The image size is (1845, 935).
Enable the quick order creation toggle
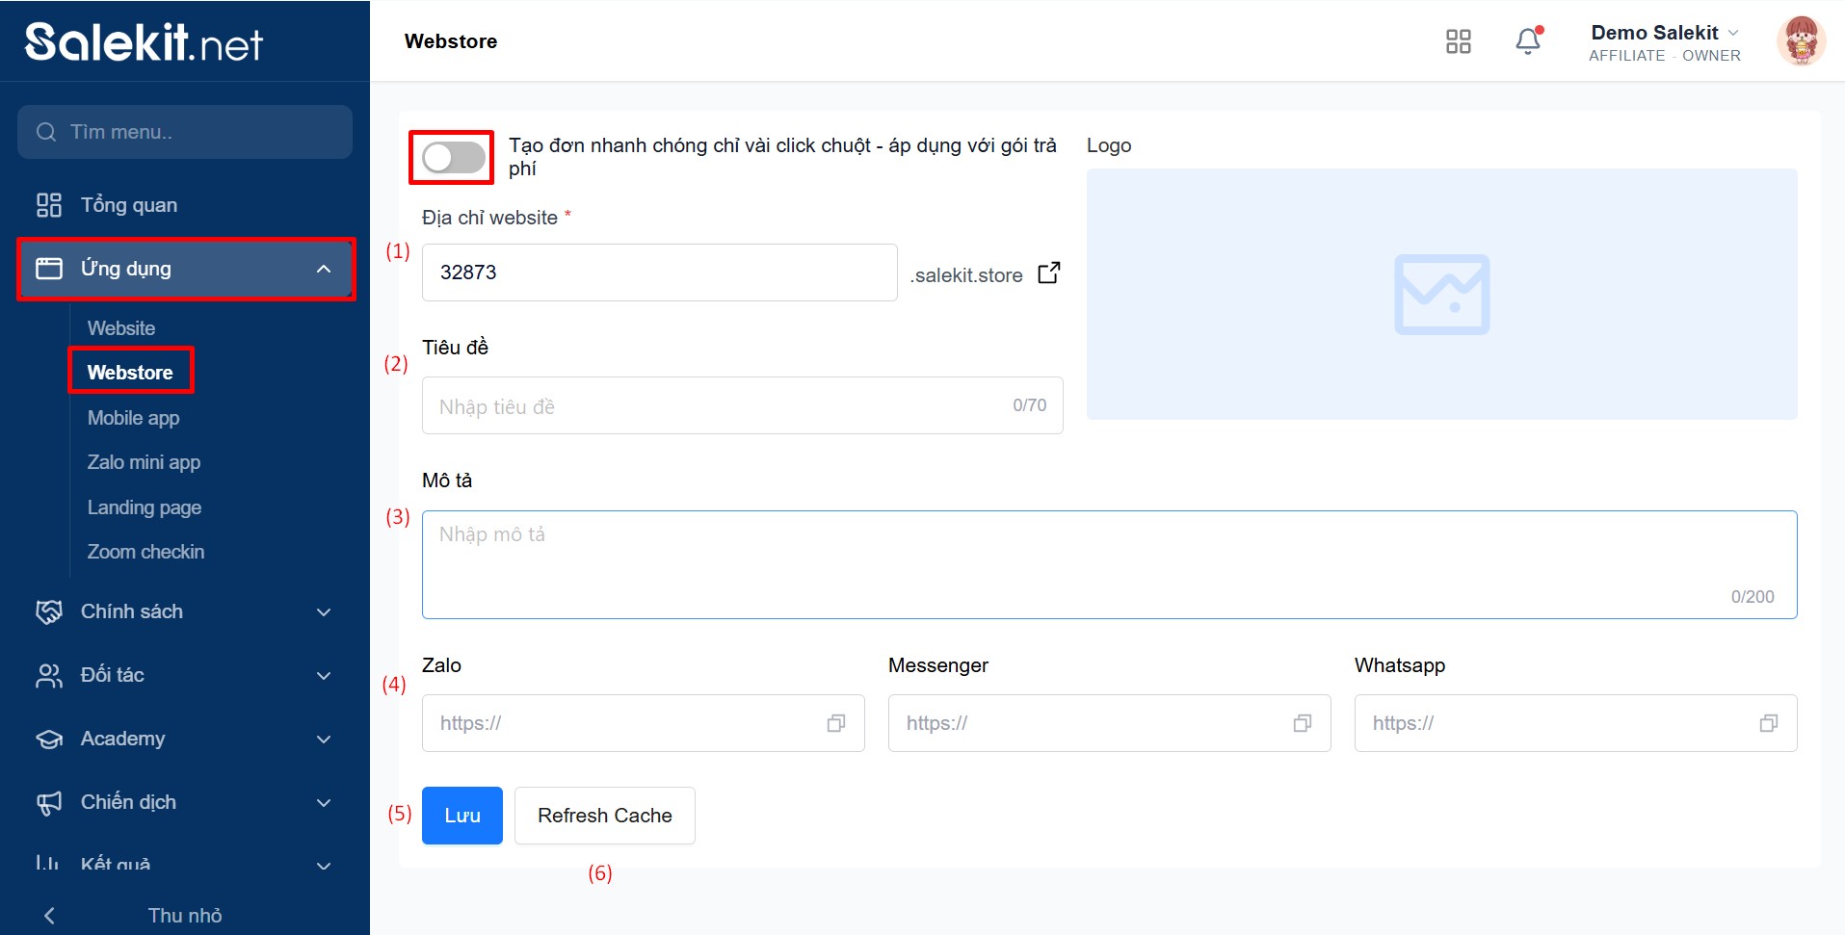point(453,158)
